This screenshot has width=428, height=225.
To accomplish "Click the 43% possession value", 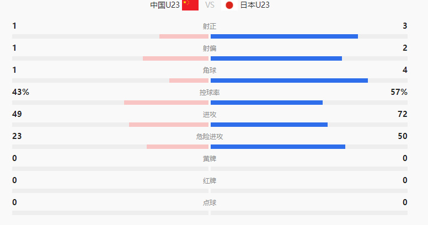I will (20, 92).
